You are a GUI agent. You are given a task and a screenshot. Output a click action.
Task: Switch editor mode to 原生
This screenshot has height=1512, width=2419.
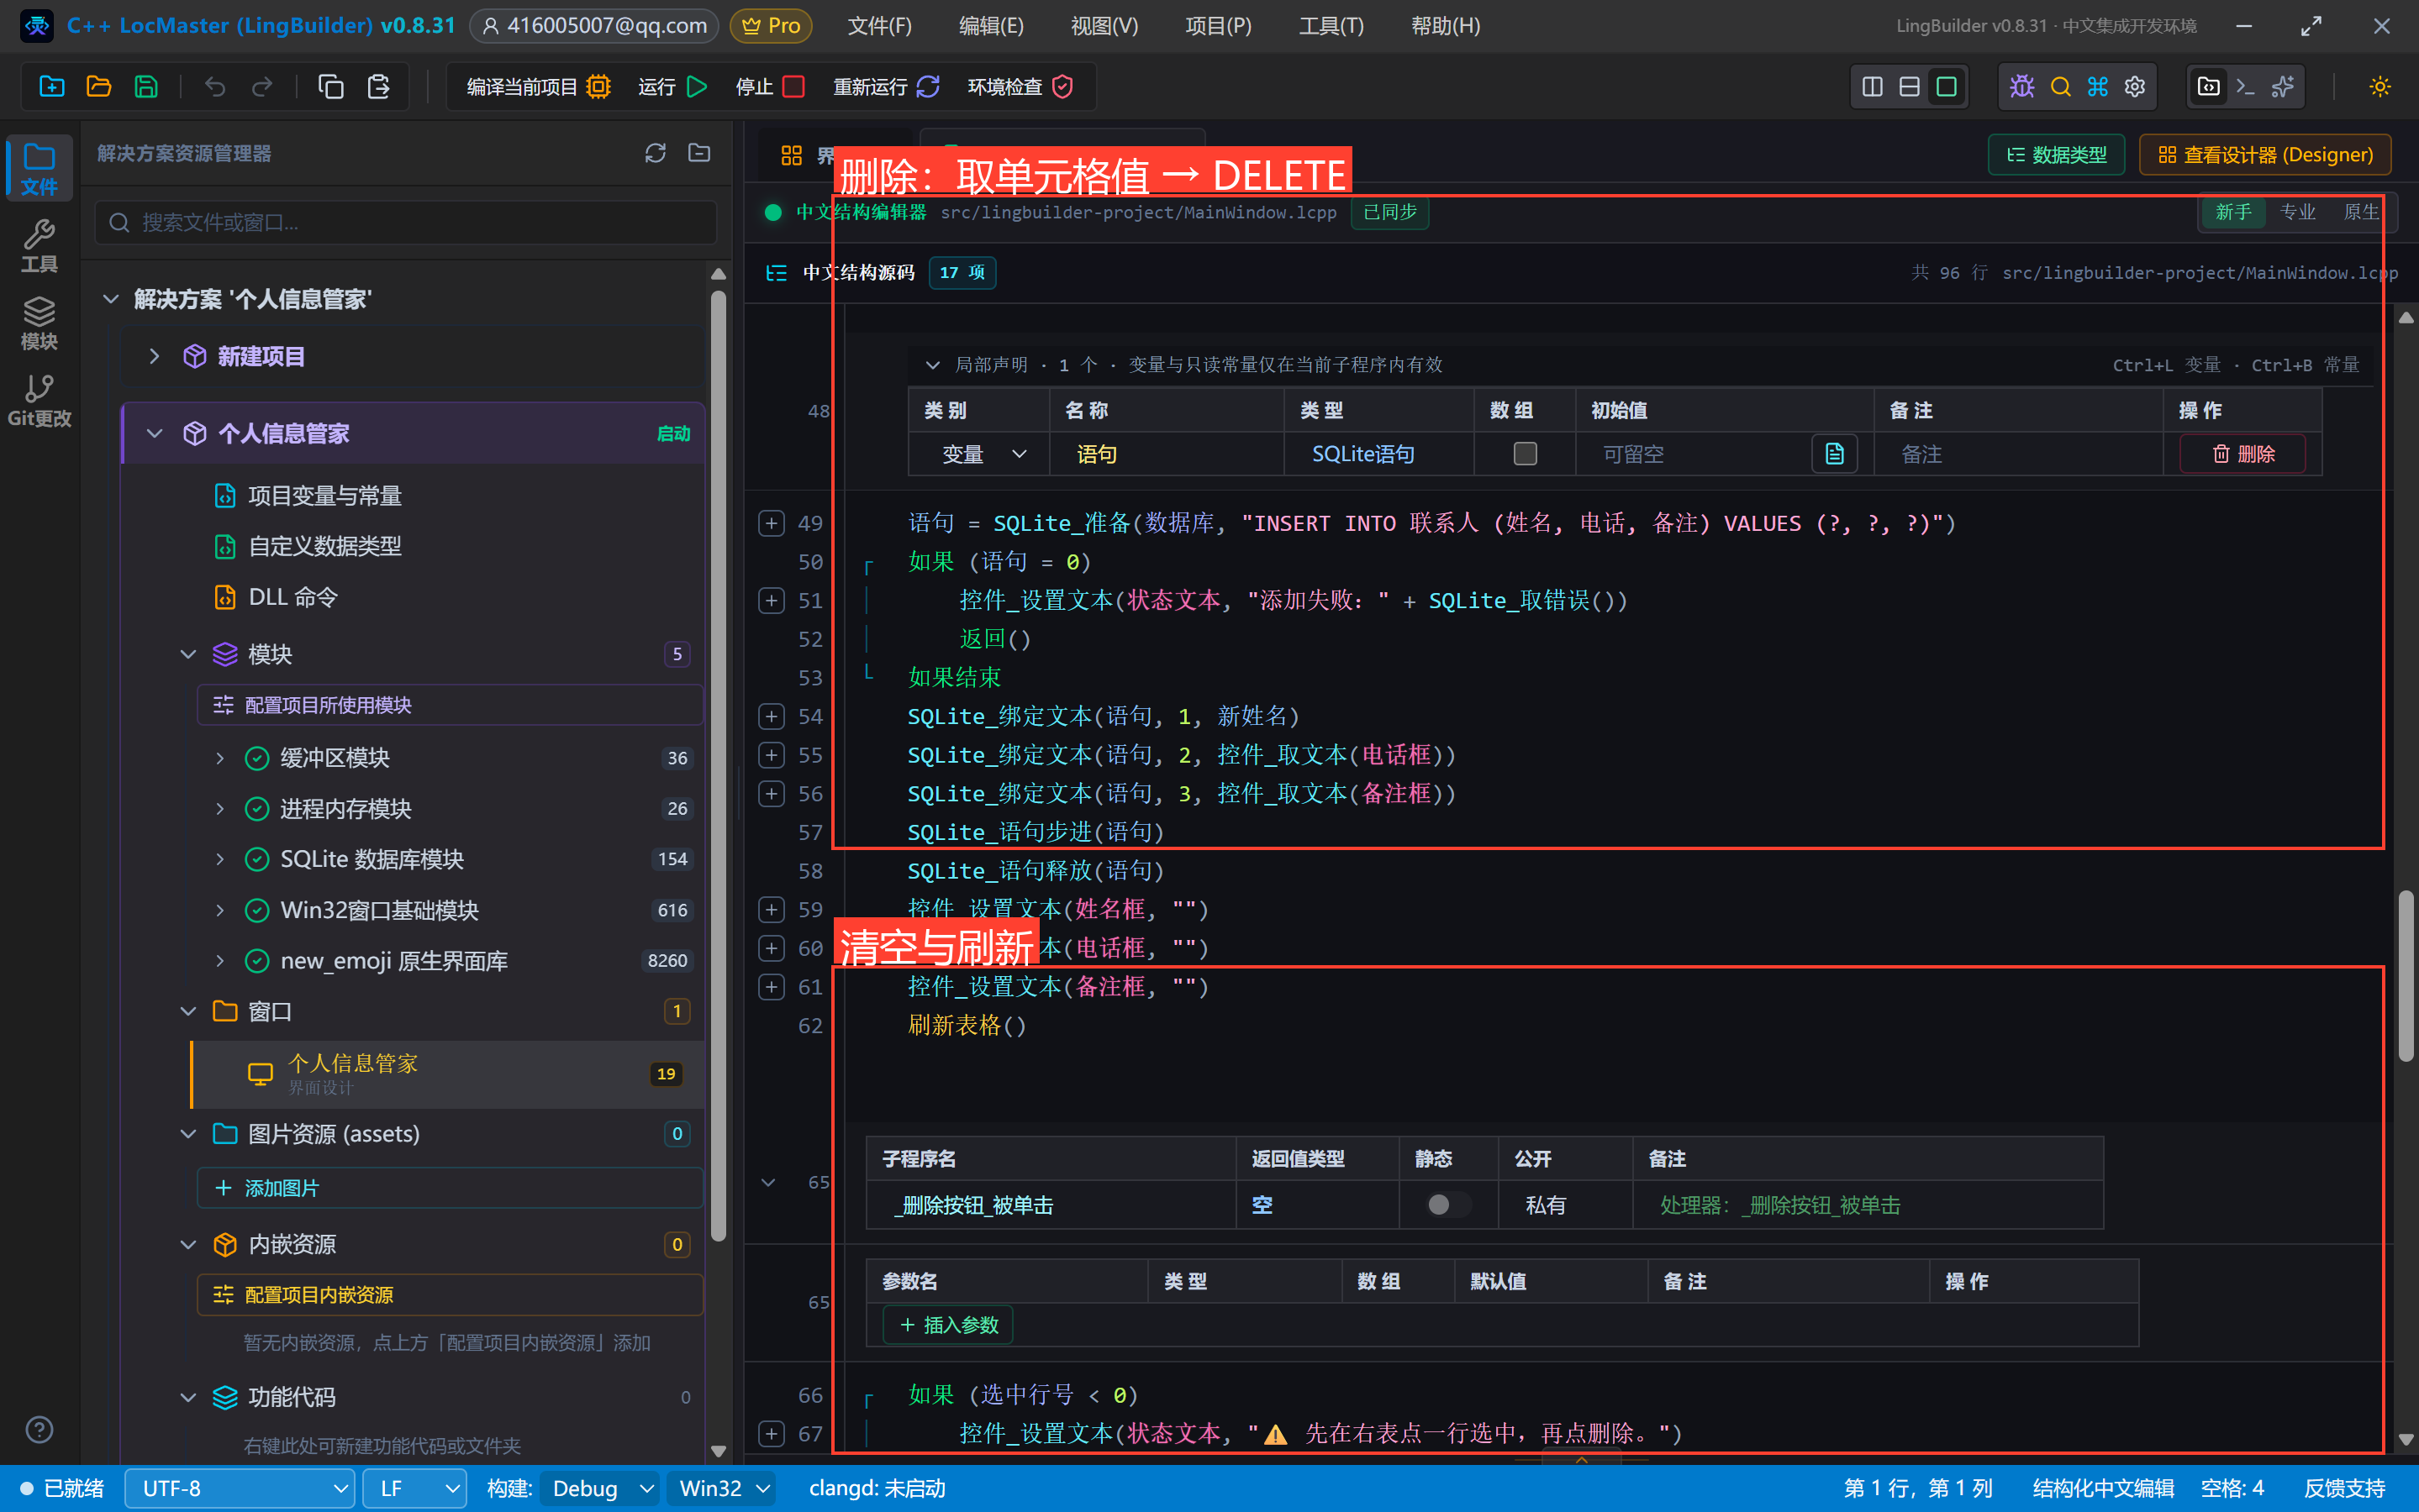pos(2360,212)
